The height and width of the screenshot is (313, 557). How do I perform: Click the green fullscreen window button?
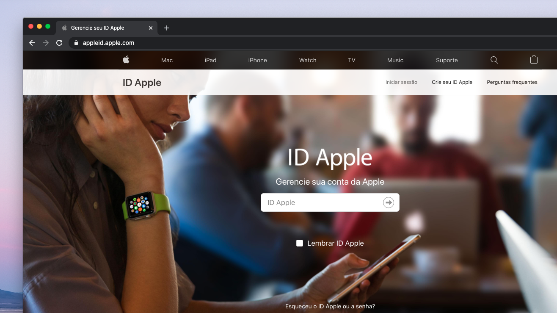(x=48, y=26)
